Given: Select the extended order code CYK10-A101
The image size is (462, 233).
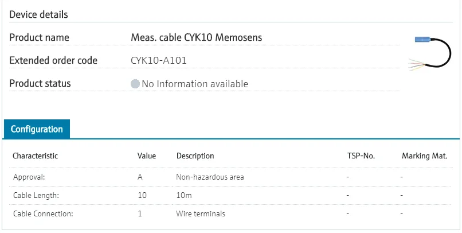Looking at the screenshot, I should 159,60.
